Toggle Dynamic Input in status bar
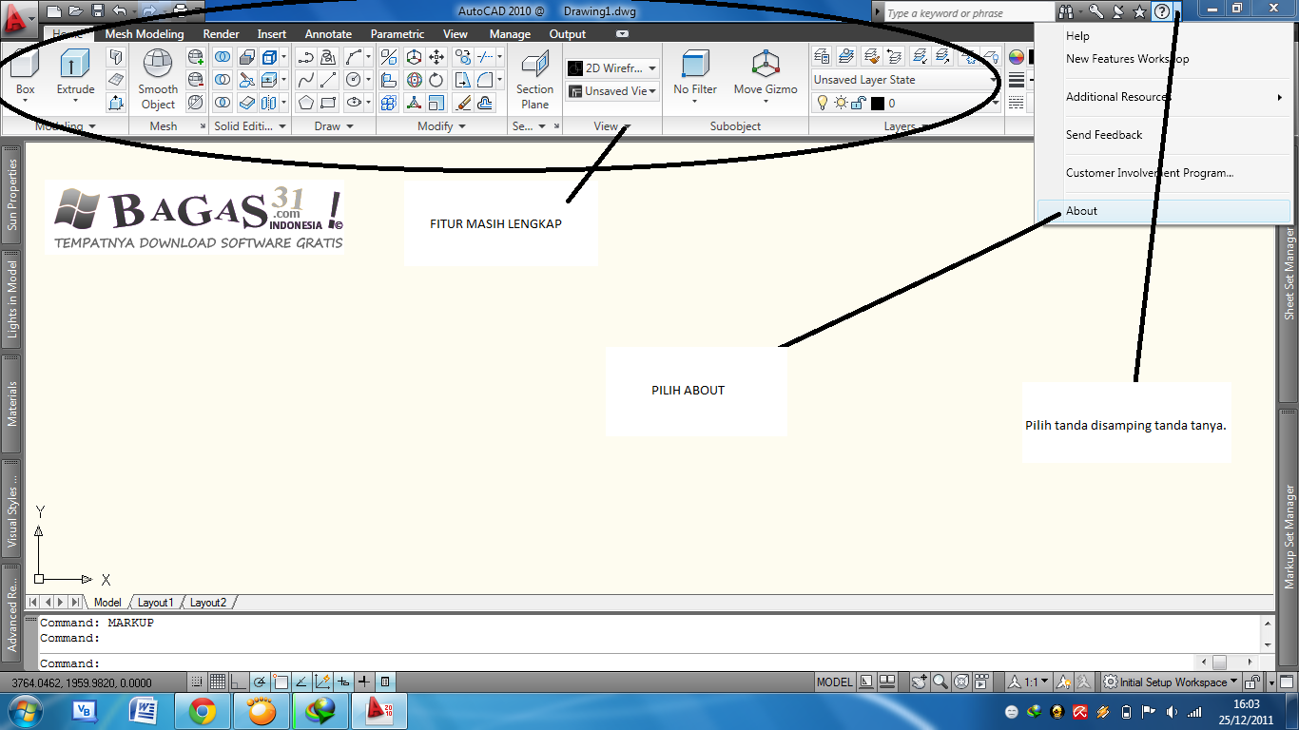Viewport: 1299px width, 730px height. 342,682
